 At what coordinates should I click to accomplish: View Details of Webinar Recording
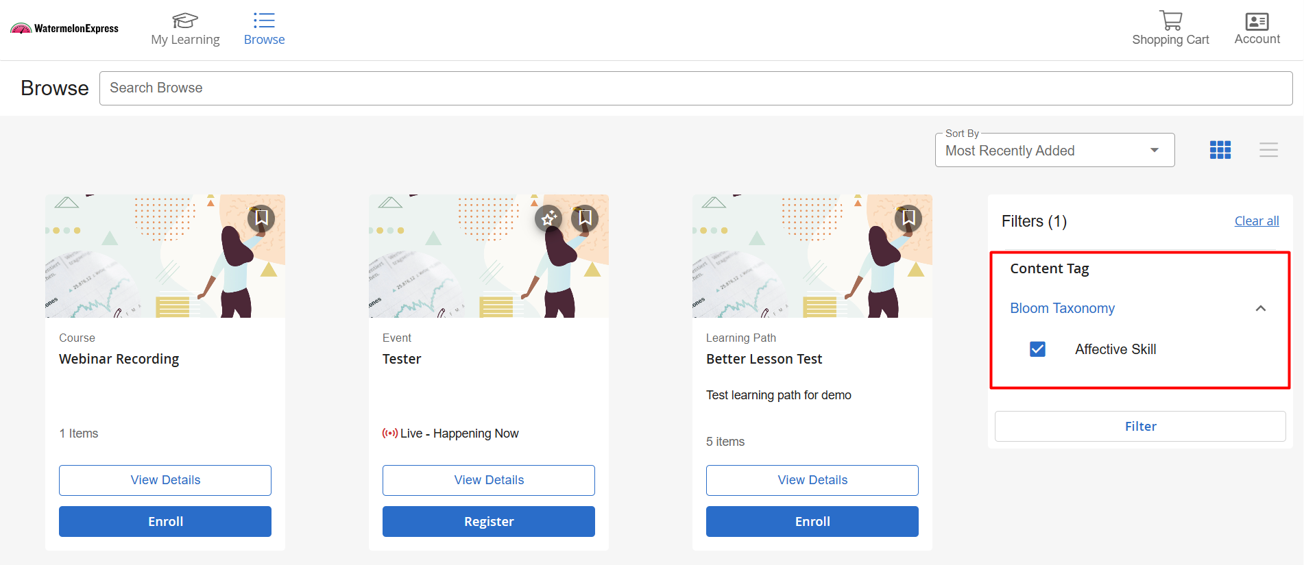[165, 480]
